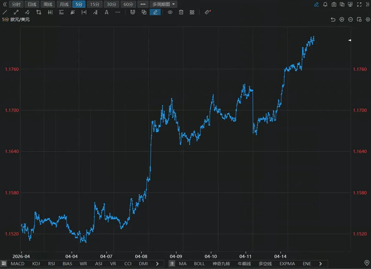Zoom in chart with plus icon

pyautogui.click(x=342, y=20)
